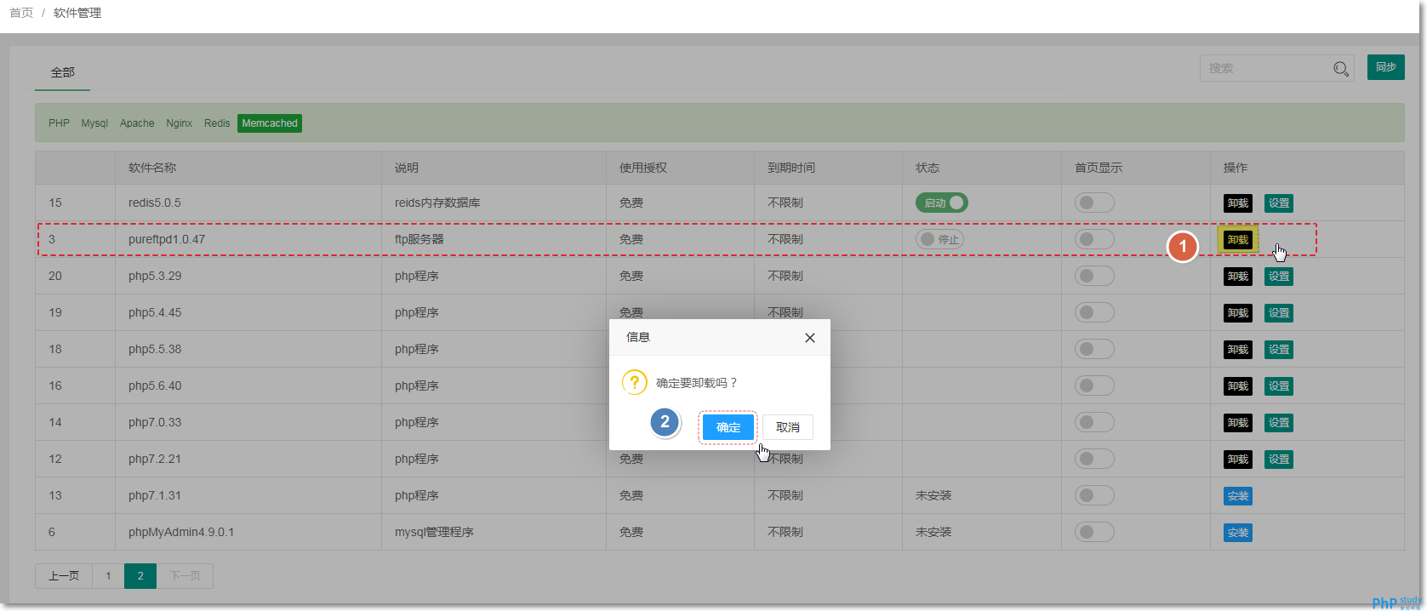Install php7.1.31 with 安装 button

(1238, 496)
